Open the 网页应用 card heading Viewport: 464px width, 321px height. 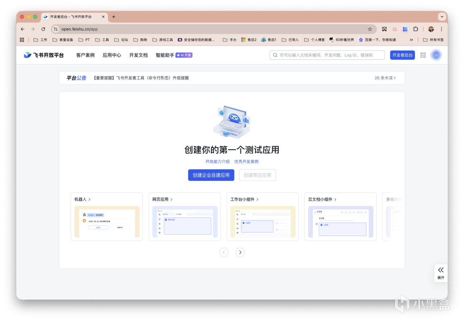pyautogui.click(x=162, y=199)
